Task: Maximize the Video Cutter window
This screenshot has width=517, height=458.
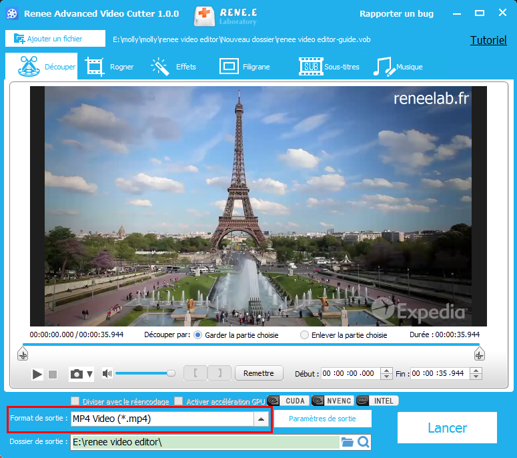Action: point(480,13)
